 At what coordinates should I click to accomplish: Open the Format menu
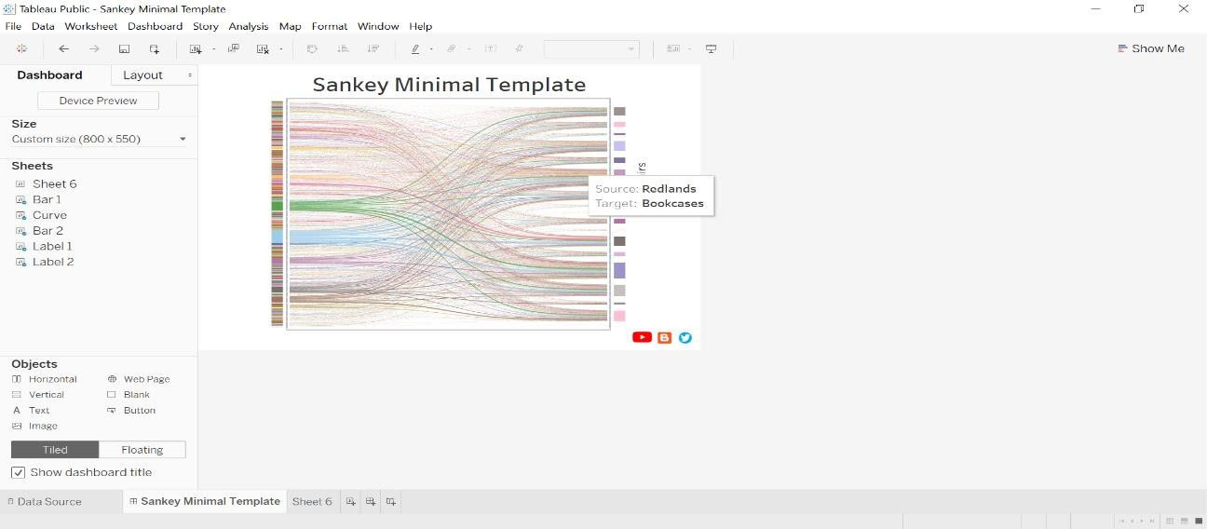pyautogui.click(x=329, y=26)
